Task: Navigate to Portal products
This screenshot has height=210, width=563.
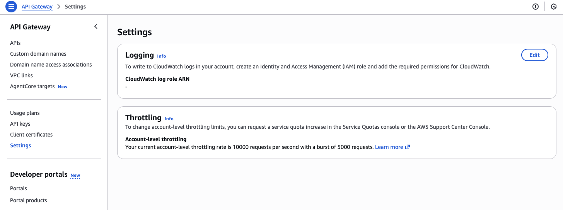Action: [x=29, y=200]
